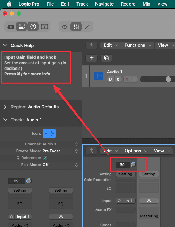Viewport: 175px width, 227px height.
Task: Open the Mixer Edit dropdown
Action: pos(111,151)
